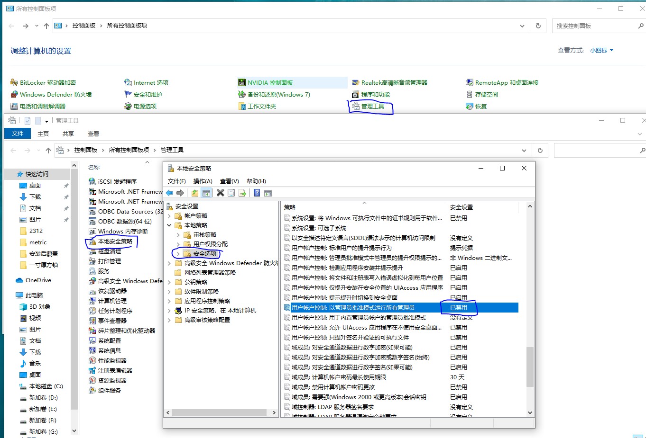Open 电源选项 control panel item

click(x=140, y=106)
